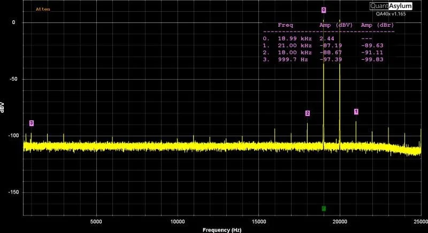Click the Amp (dBV) column header
This screenshot has height=233, width=428.
[x=336, y=25]
